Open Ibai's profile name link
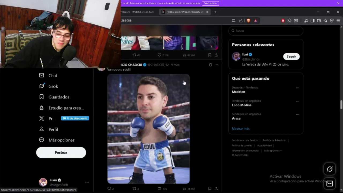The image size is (343, 193). pos(245,54)
